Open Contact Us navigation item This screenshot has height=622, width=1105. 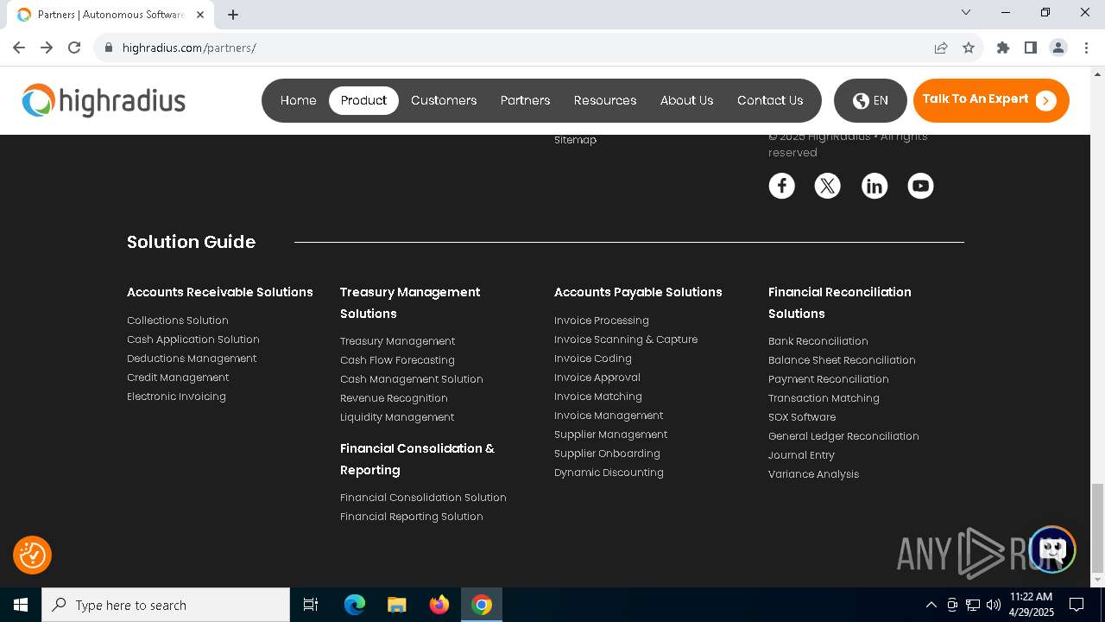pyautogui.click(x=770, y=100)
